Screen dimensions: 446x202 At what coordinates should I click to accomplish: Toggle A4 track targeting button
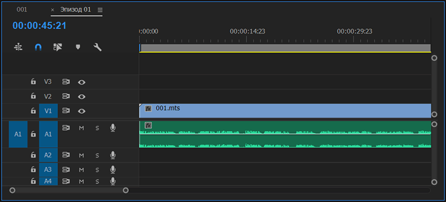(49, 181)
